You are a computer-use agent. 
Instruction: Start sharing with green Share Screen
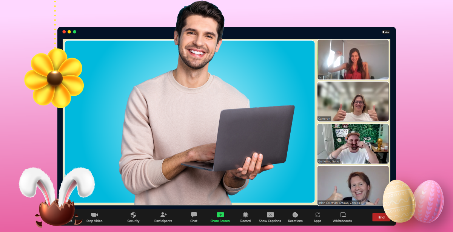click(220, 217)
